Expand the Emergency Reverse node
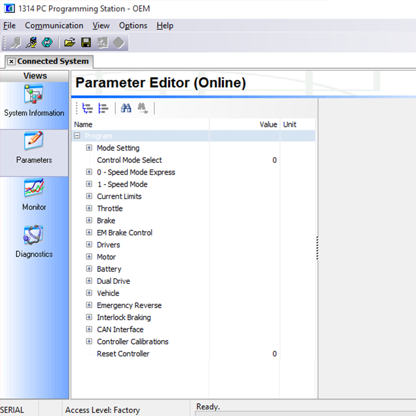Screen dimensions: 416x416 (89, 305)
